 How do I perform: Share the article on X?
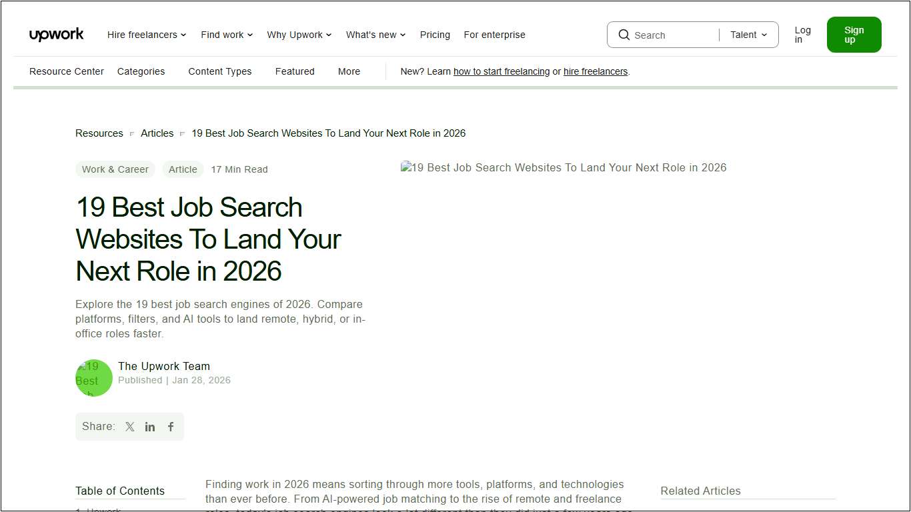pyautogui.click(x=129, y=427)
